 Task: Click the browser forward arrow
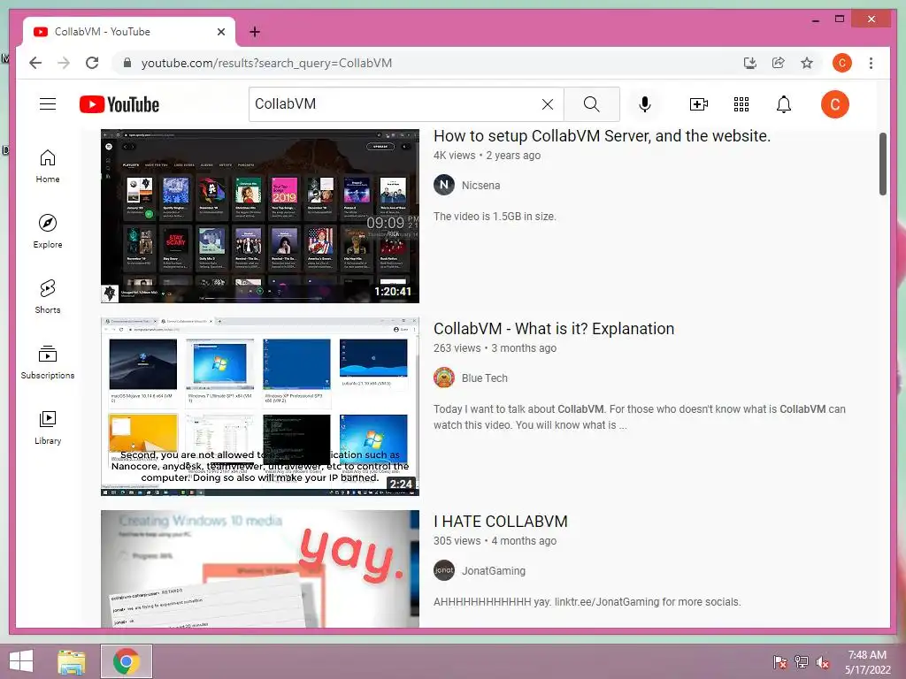point(64,63)
